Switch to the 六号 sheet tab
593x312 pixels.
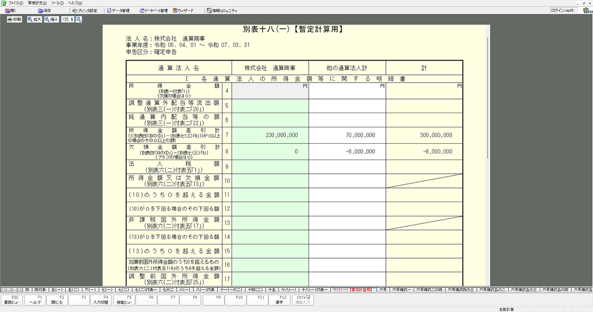coord(382,290)
